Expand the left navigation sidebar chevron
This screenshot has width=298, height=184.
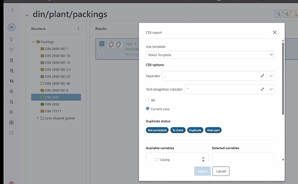[x=12, y=10]
